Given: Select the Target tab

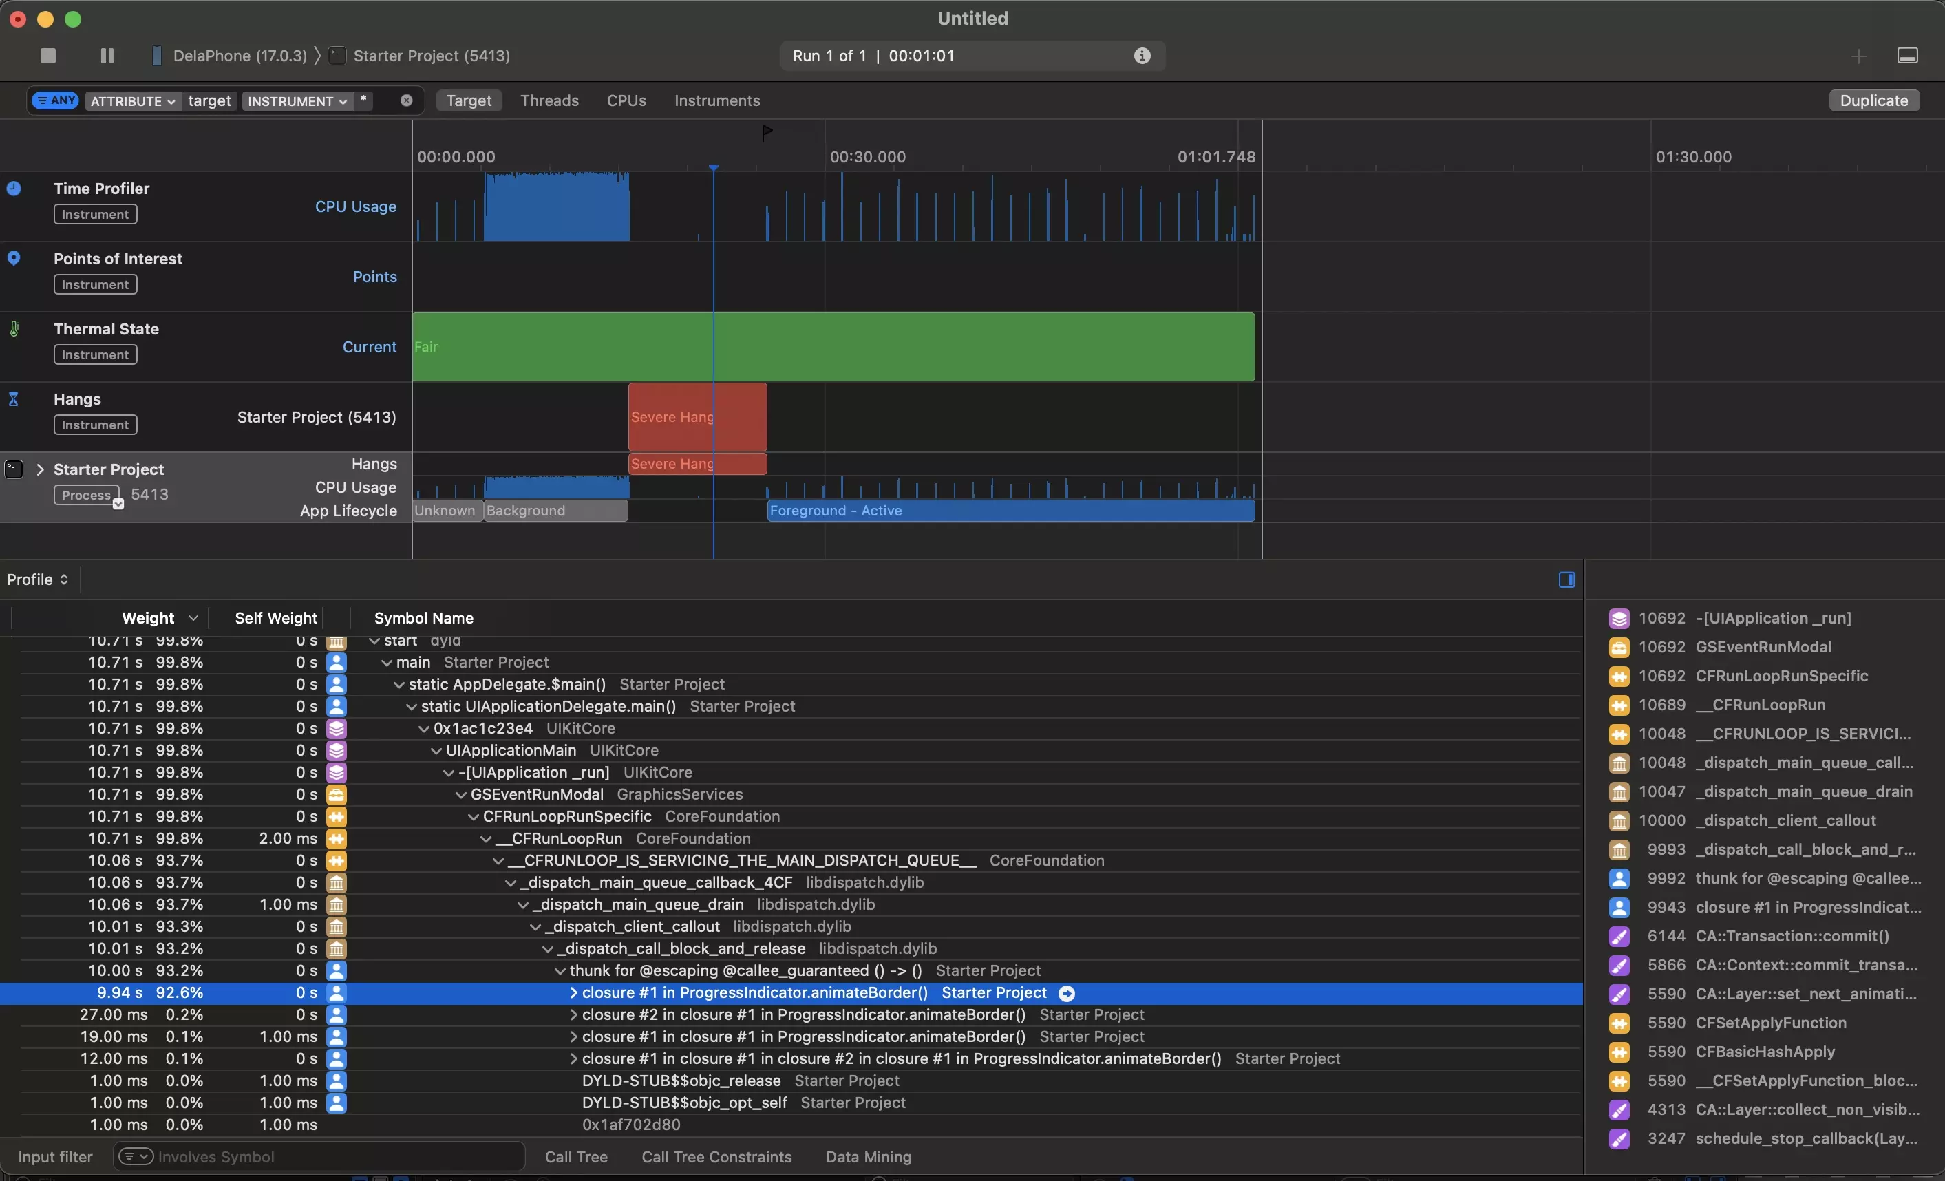Looking at the screenshot, I should (x=469, y=100).
